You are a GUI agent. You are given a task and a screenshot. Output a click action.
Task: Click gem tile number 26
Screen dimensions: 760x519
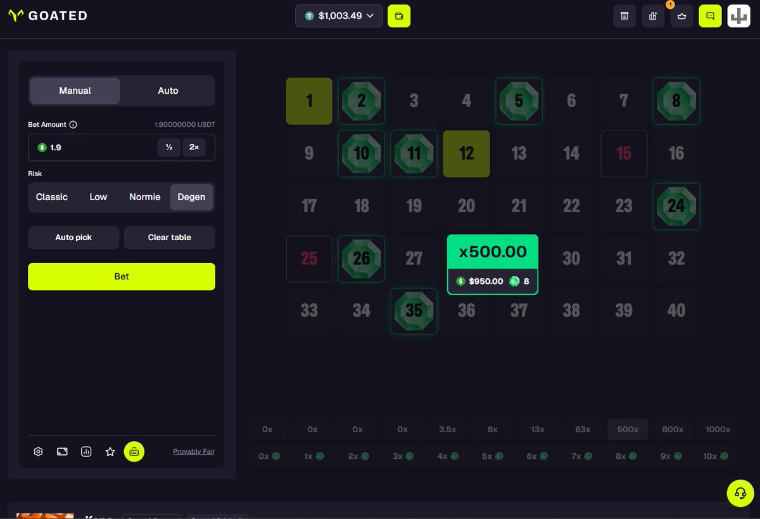(361, 259)
